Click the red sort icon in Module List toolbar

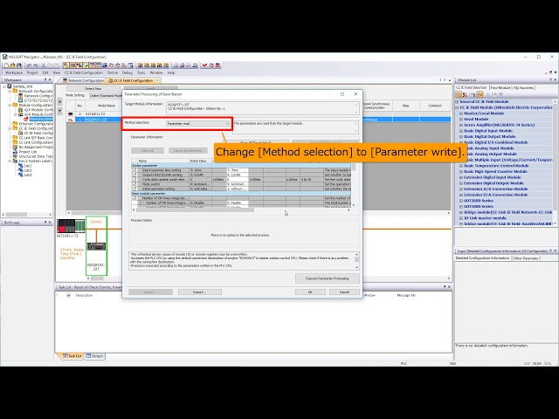click(x=465, y=94)
